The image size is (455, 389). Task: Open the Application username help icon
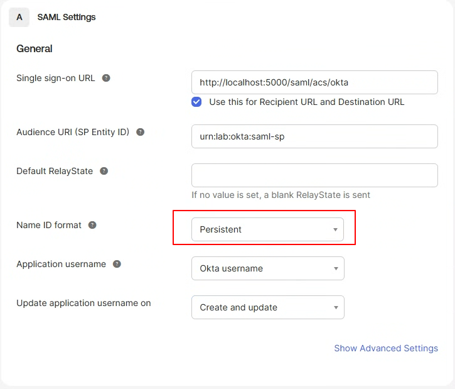[x=117, y=264]
